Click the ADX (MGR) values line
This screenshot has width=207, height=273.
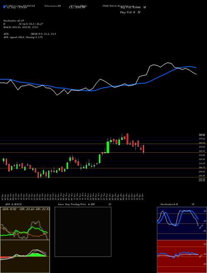(x=30, y=34)
